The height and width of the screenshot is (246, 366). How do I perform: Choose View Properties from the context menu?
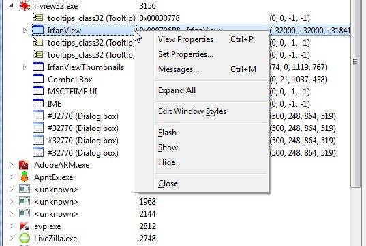pyautogui.click(x=202, y=39)
